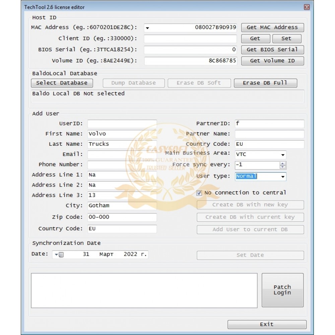This screenshot has width=335, height=335.
Task: Expand the Main Business Area dropdown
Action: click(x=283, y=155)
